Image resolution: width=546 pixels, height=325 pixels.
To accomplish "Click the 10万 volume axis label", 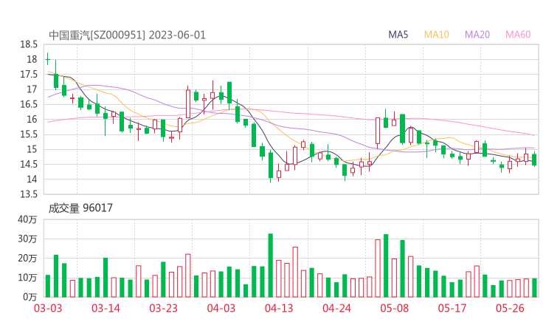I will pyautogui.click(x=27, y=278).
